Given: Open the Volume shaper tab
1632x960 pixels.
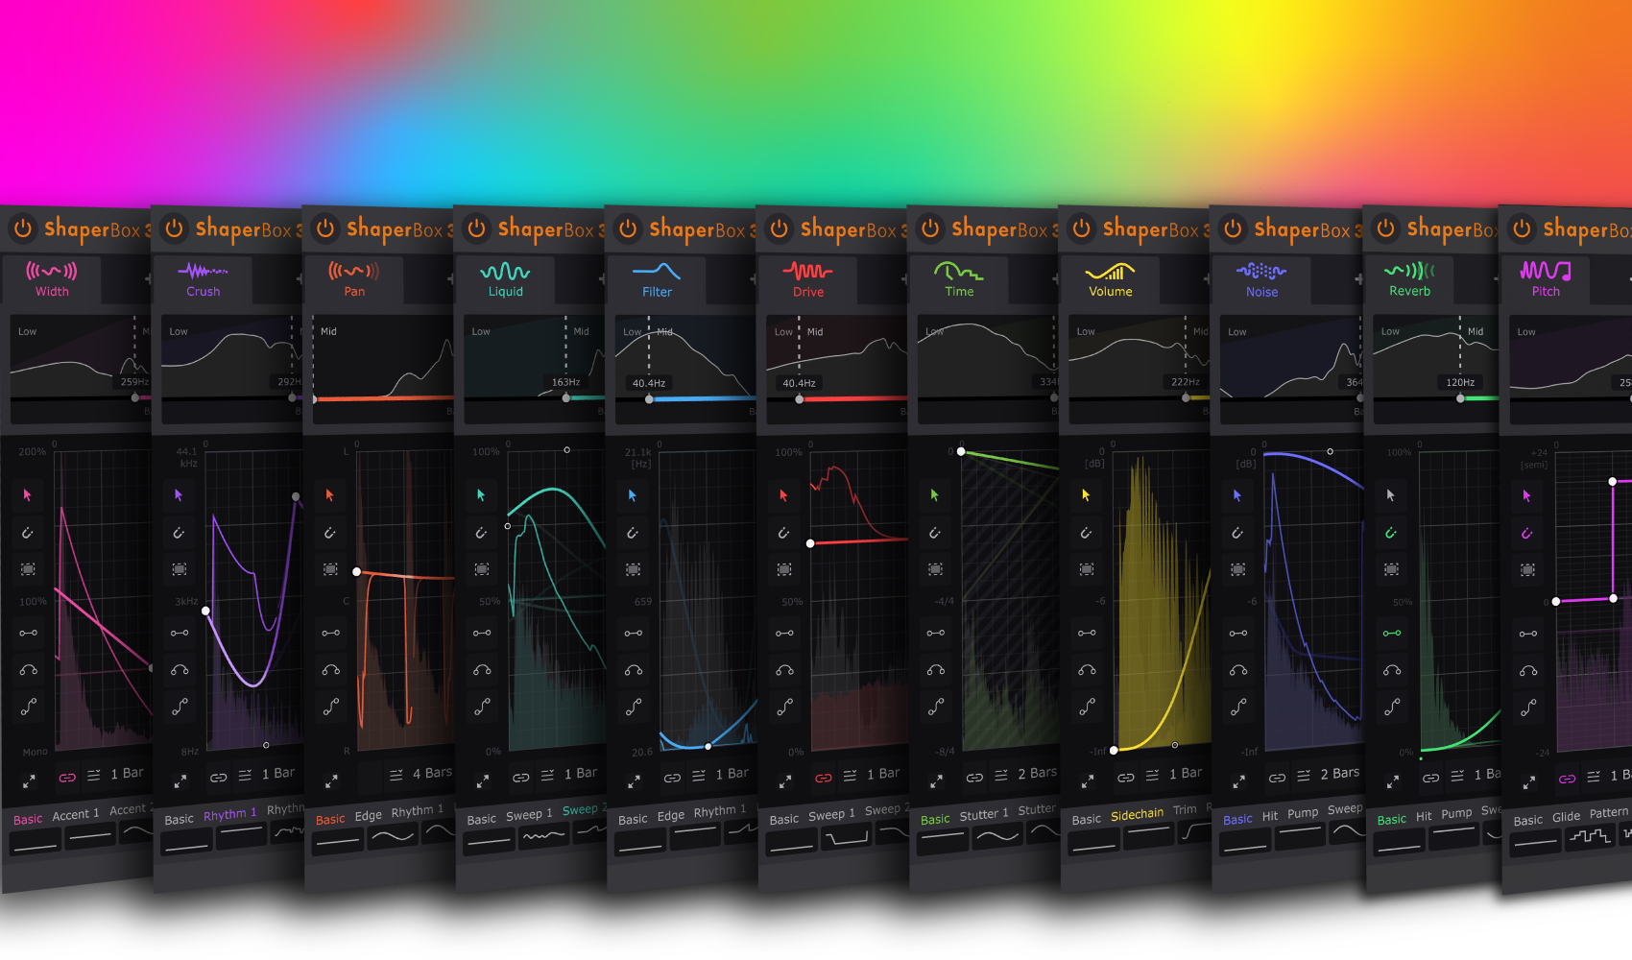Looking at the screenshot, I should [1110, 279].
